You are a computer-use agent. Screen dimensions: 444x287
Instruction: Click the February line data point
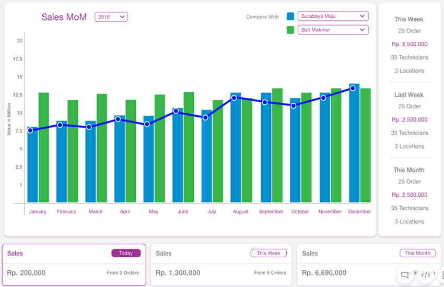pos(60,125)
